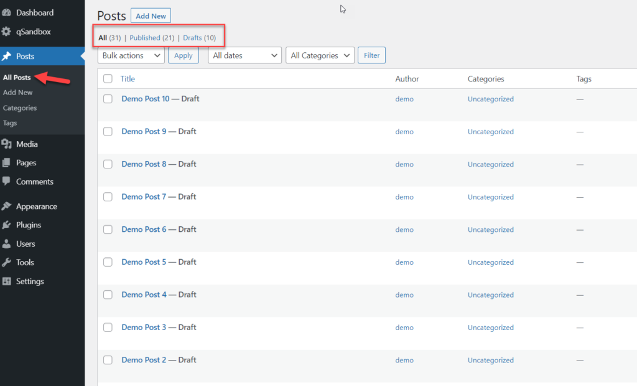637x386 pixels.
Task: Open the Bulk actions dropdown
Action: (131, 55)
